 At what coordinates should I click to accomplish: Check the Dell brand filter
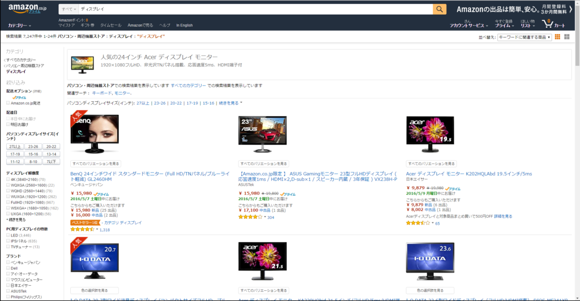tap(8, 268)
